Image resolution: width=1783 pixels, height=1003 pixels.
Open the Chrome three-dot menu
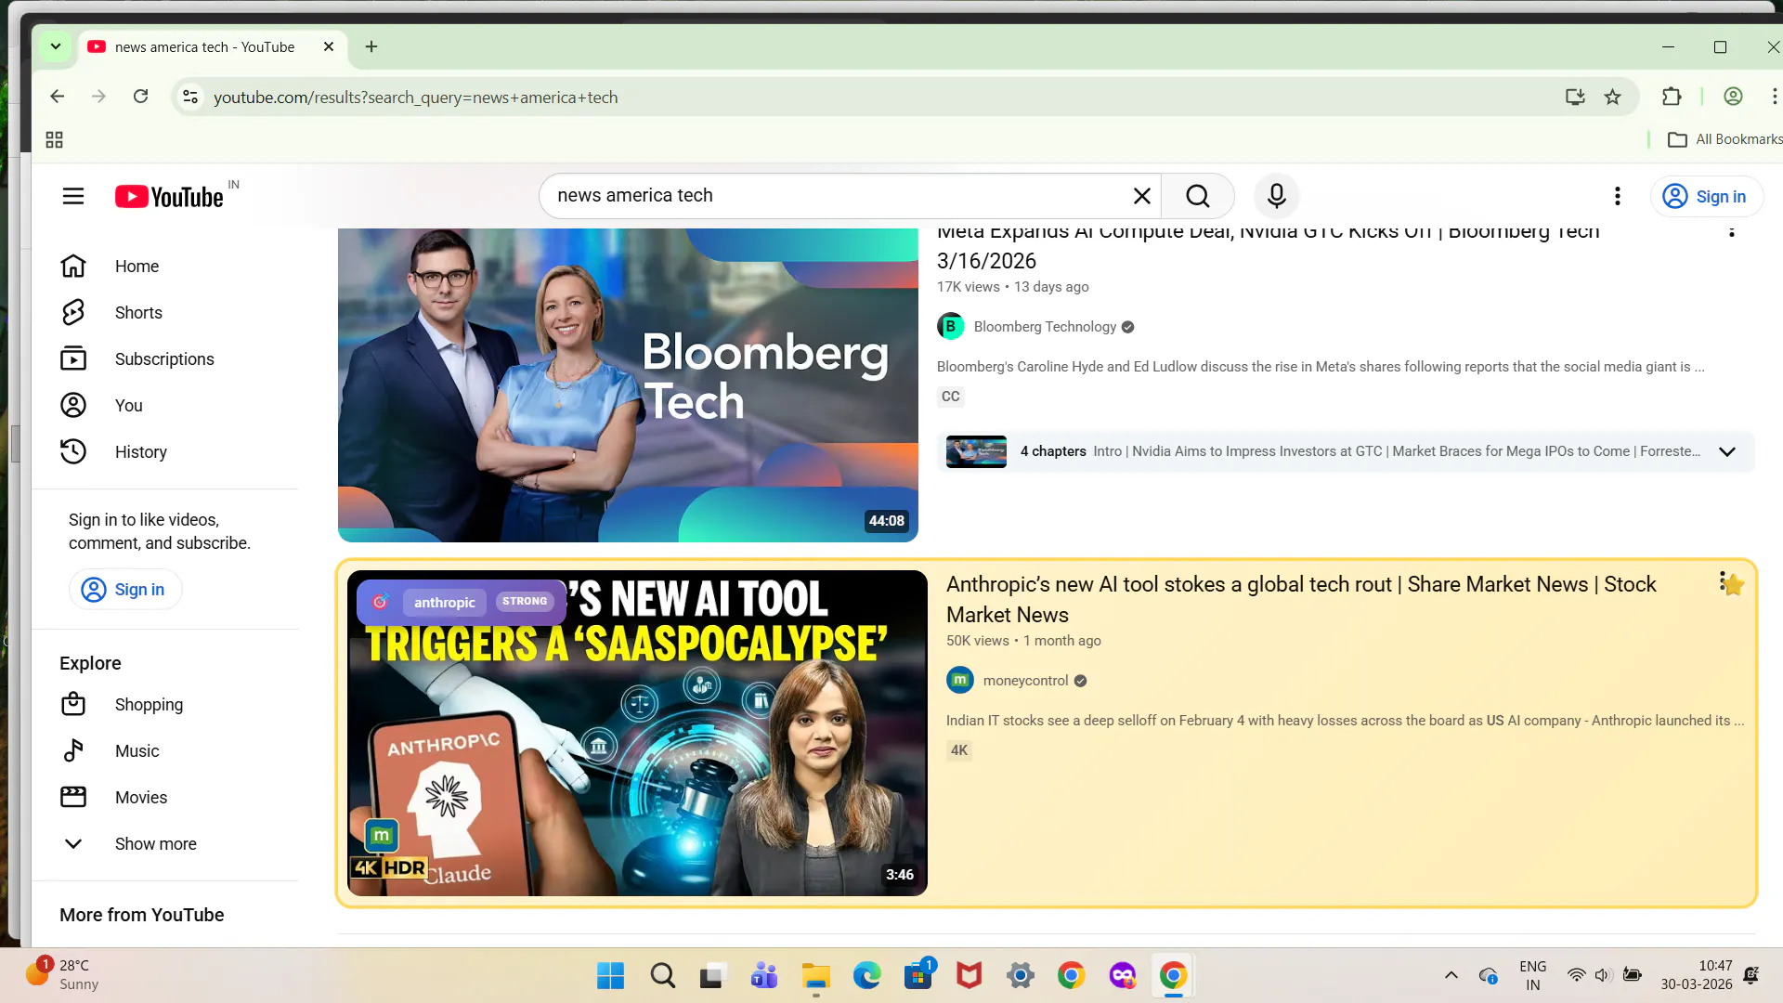point(1774,97)
